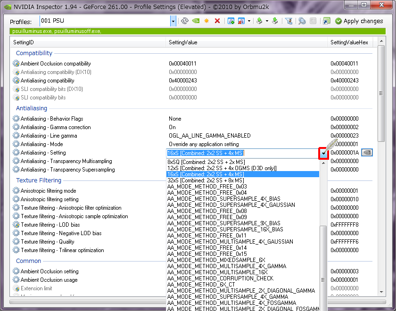Click the Compatibility group header

click(x=34, y=53)
